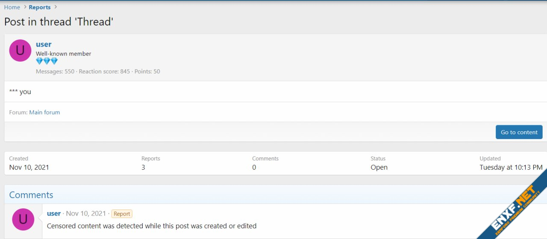This screenshot has width=547, height=239.
Task: Click the Reports count value '3'
Action: (143, 168)
